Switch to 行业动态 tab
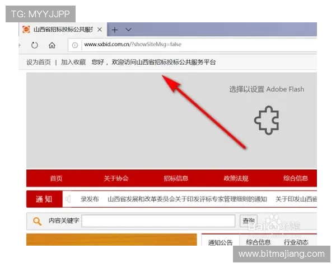Image resolution: width=336 pixels, height=268 pixels. point(296,242)
